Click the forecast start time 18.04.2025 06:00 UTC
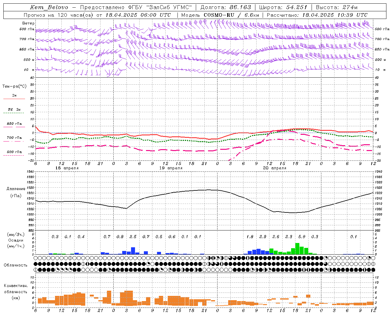The width and height of the screenshot is (391, 313). (138, 15)
